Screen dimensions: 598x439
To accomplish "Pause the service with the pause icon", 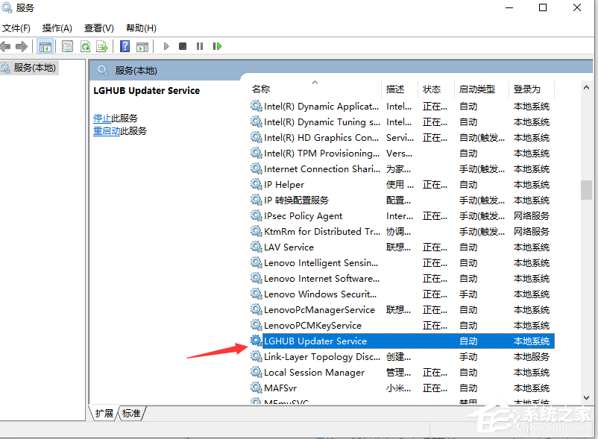I will point(200,46).
